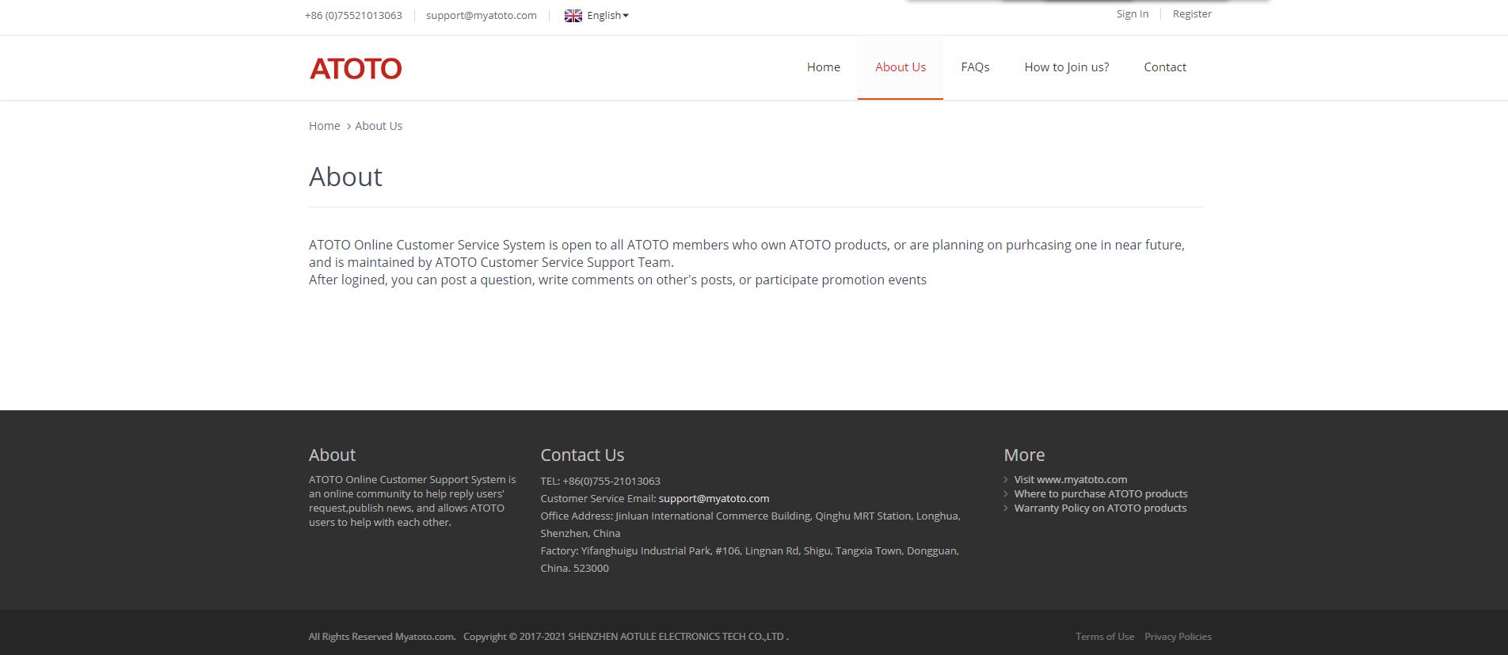Screen dimensions: 1508x655
Task: Click the footer About description paragraph
Action: coord(413,501)
